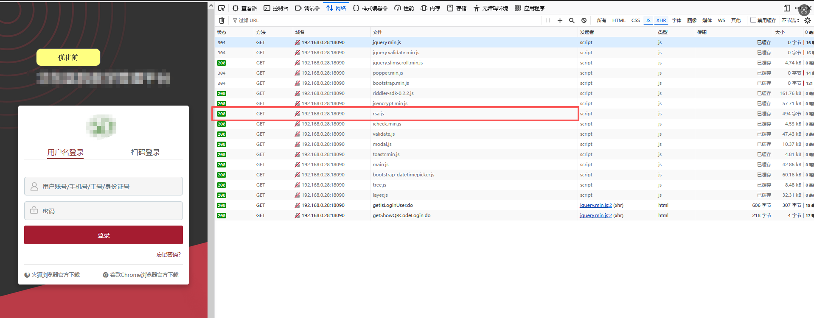Sort by 类型 (type) column header
The width and height of the screenshot is (814, 318).
point(676,32)
